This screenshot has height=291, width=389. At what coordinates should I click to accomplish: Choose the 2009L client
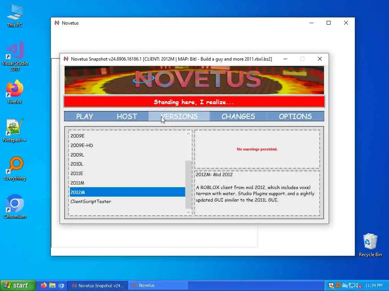point(127,155)
